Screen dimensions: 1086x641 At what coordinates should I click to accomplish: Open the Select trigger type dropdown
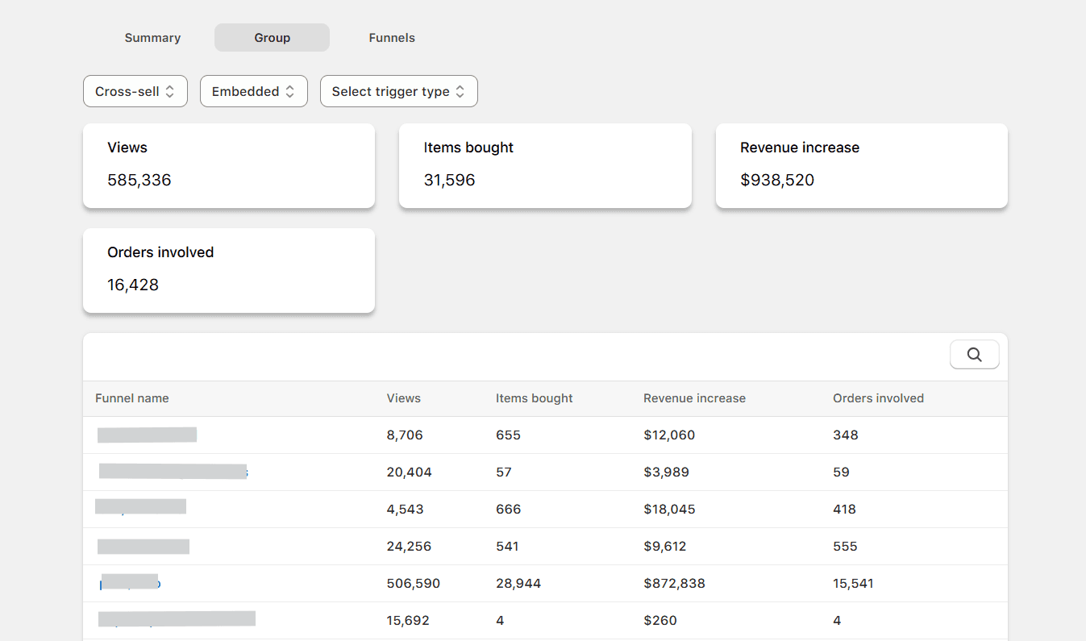(398, 91)
